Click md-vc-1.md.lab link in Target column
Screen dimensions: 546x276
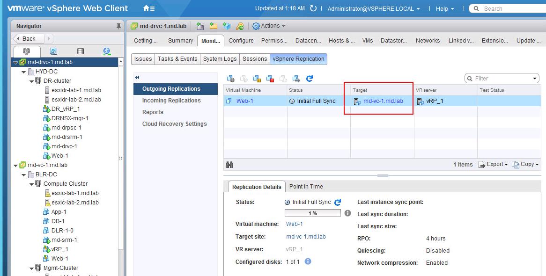(x=383, y=102)
